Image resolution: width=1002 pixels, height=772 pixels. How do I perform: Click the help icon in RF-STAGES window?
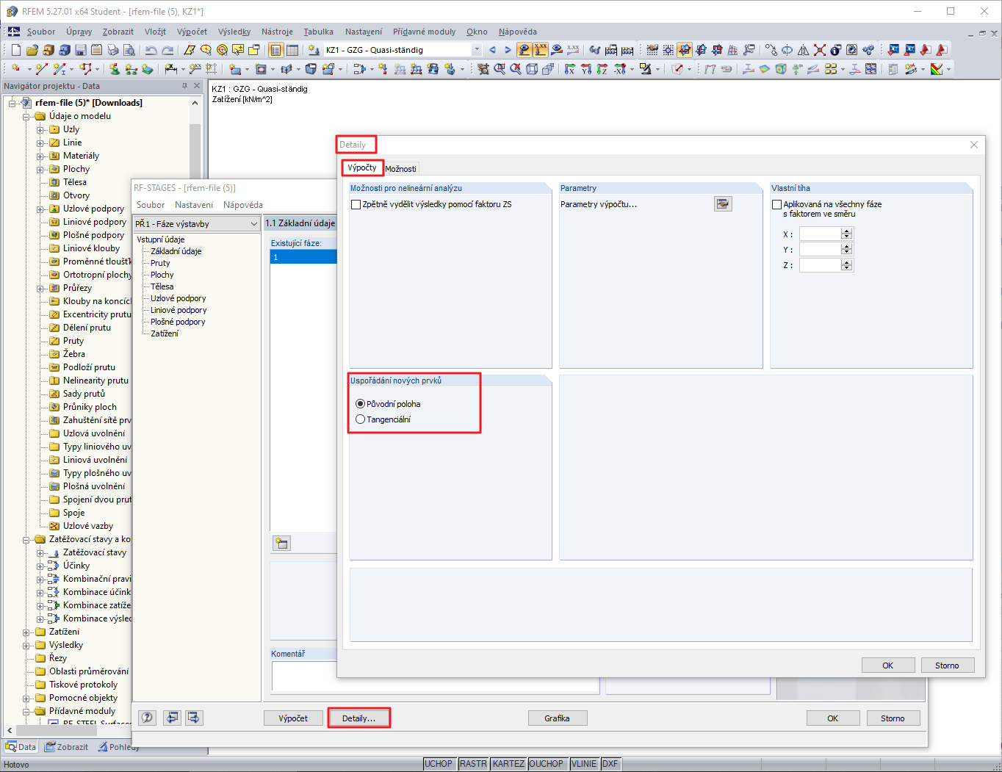[x=148, y=718]
